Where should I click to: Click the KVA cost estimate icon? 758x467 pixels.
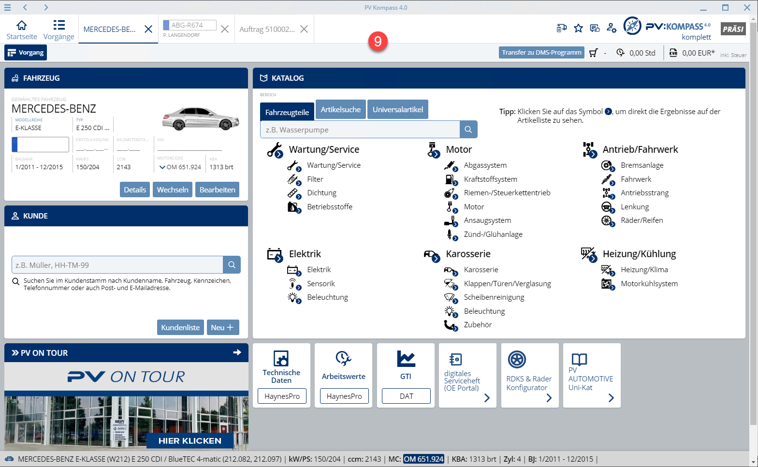(x=673, y=53)
